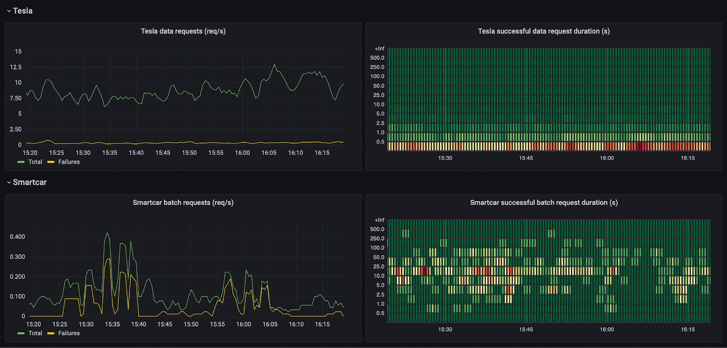
Task: Open Tesla successful data request duration panel menu
Action: 543,31
